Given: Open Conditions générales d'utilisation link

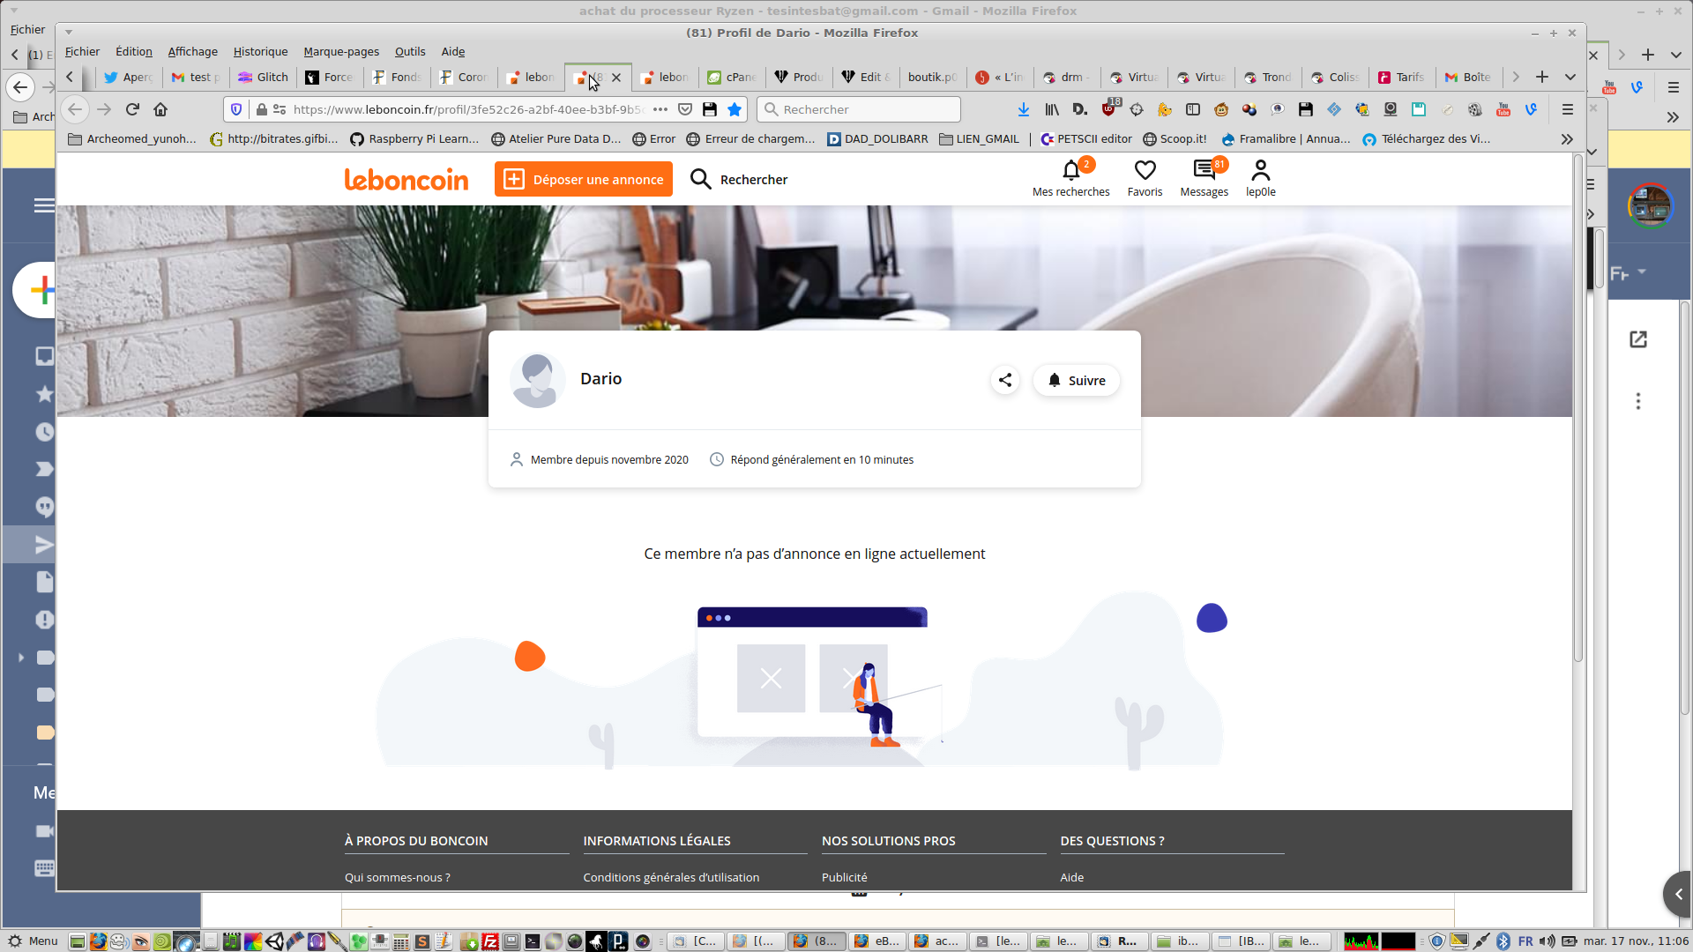Looking at the screenshot, I should [x=671, y=877].
